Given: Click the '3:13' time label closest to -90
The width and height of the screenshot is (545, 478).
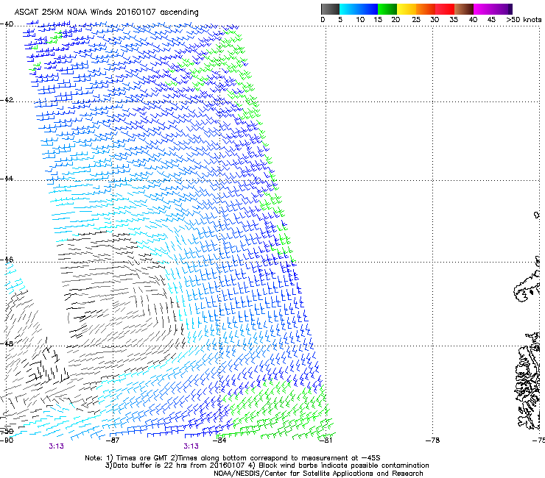Looking at the screenshot, I should [x=56, y=446].
